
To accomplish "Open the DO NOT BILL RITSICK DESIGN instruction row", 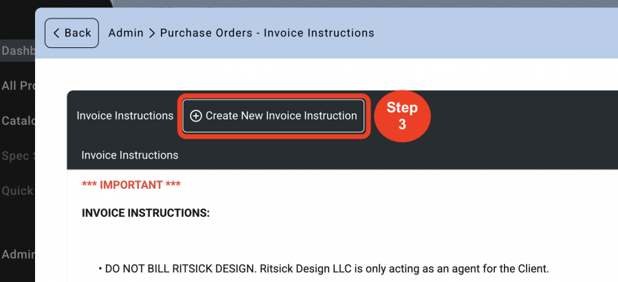I will click(323, 269).
